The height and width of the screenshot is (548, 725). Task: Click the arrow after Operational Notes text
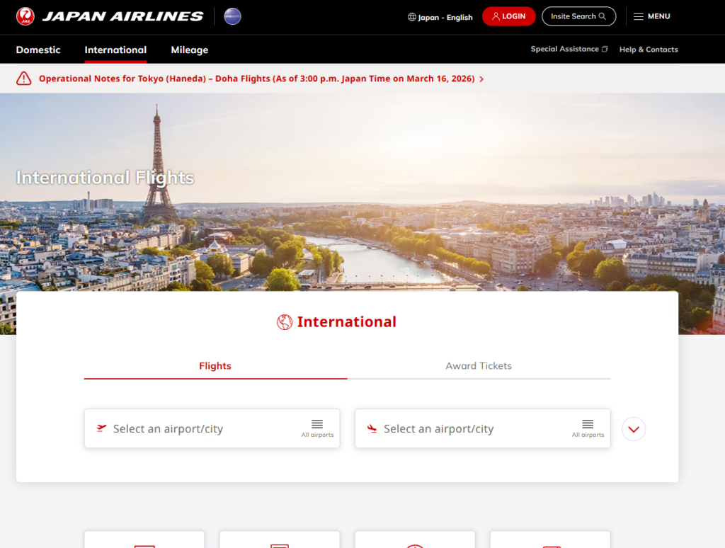click(481, 79)
